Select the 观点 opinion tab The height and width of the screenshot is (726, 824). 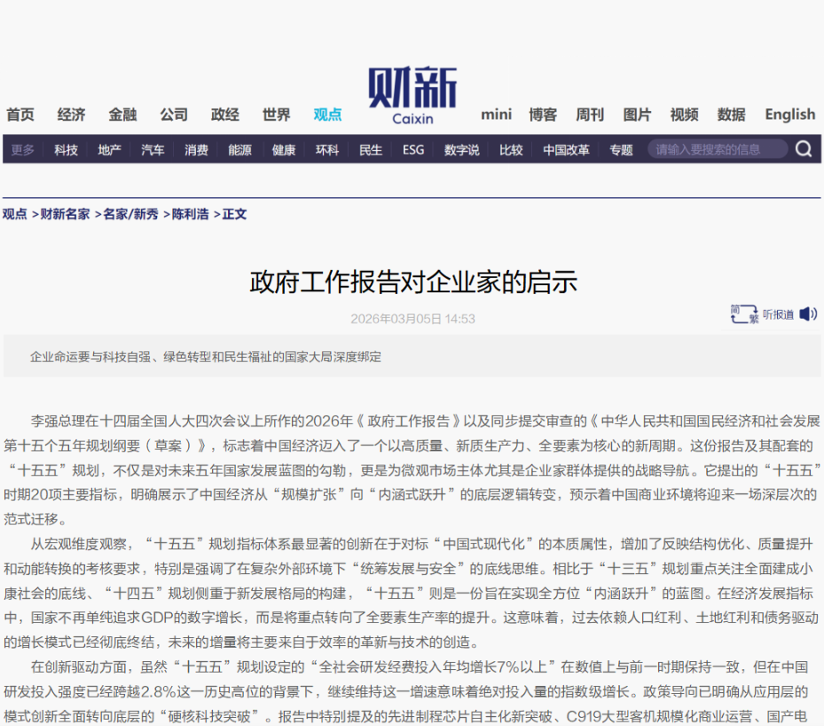[327, 114]
